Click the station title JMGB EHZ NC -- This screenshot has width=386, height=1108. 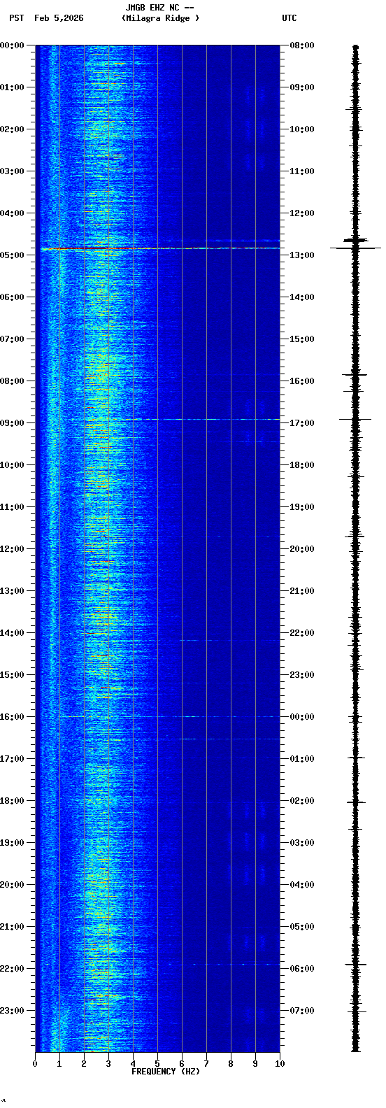click(x=159, y=8)
